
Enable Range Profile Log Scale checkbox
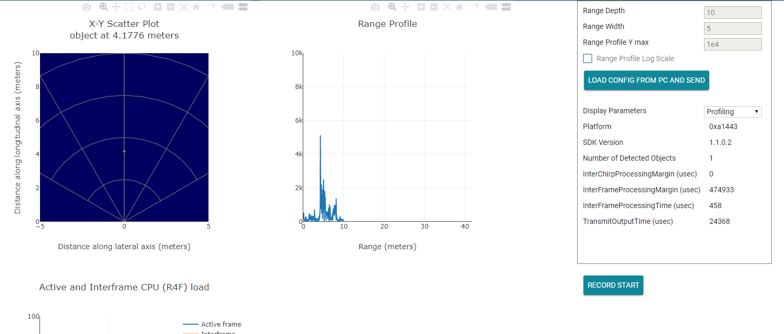[x=588, y=58]
